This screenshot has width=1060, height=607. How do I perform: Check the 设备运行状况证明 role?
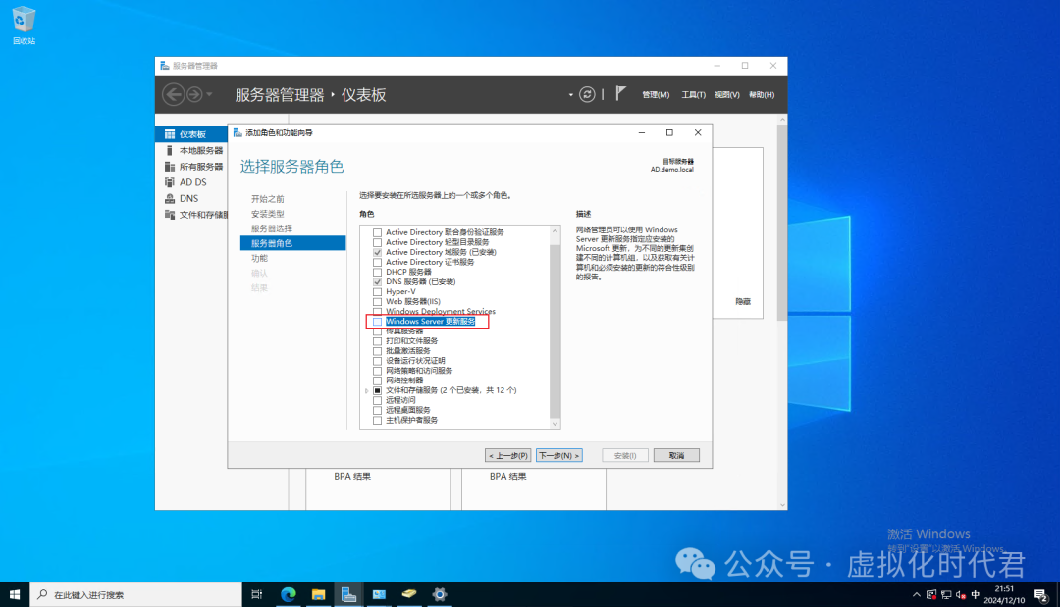click(x=377, y=361)
